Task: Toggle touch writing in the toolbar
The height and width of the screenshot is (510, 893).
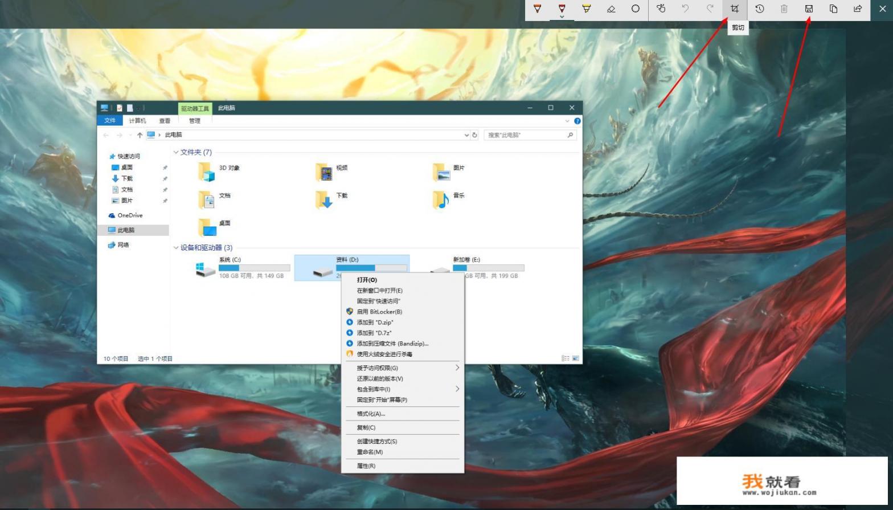Action: (x=661, y=9)
